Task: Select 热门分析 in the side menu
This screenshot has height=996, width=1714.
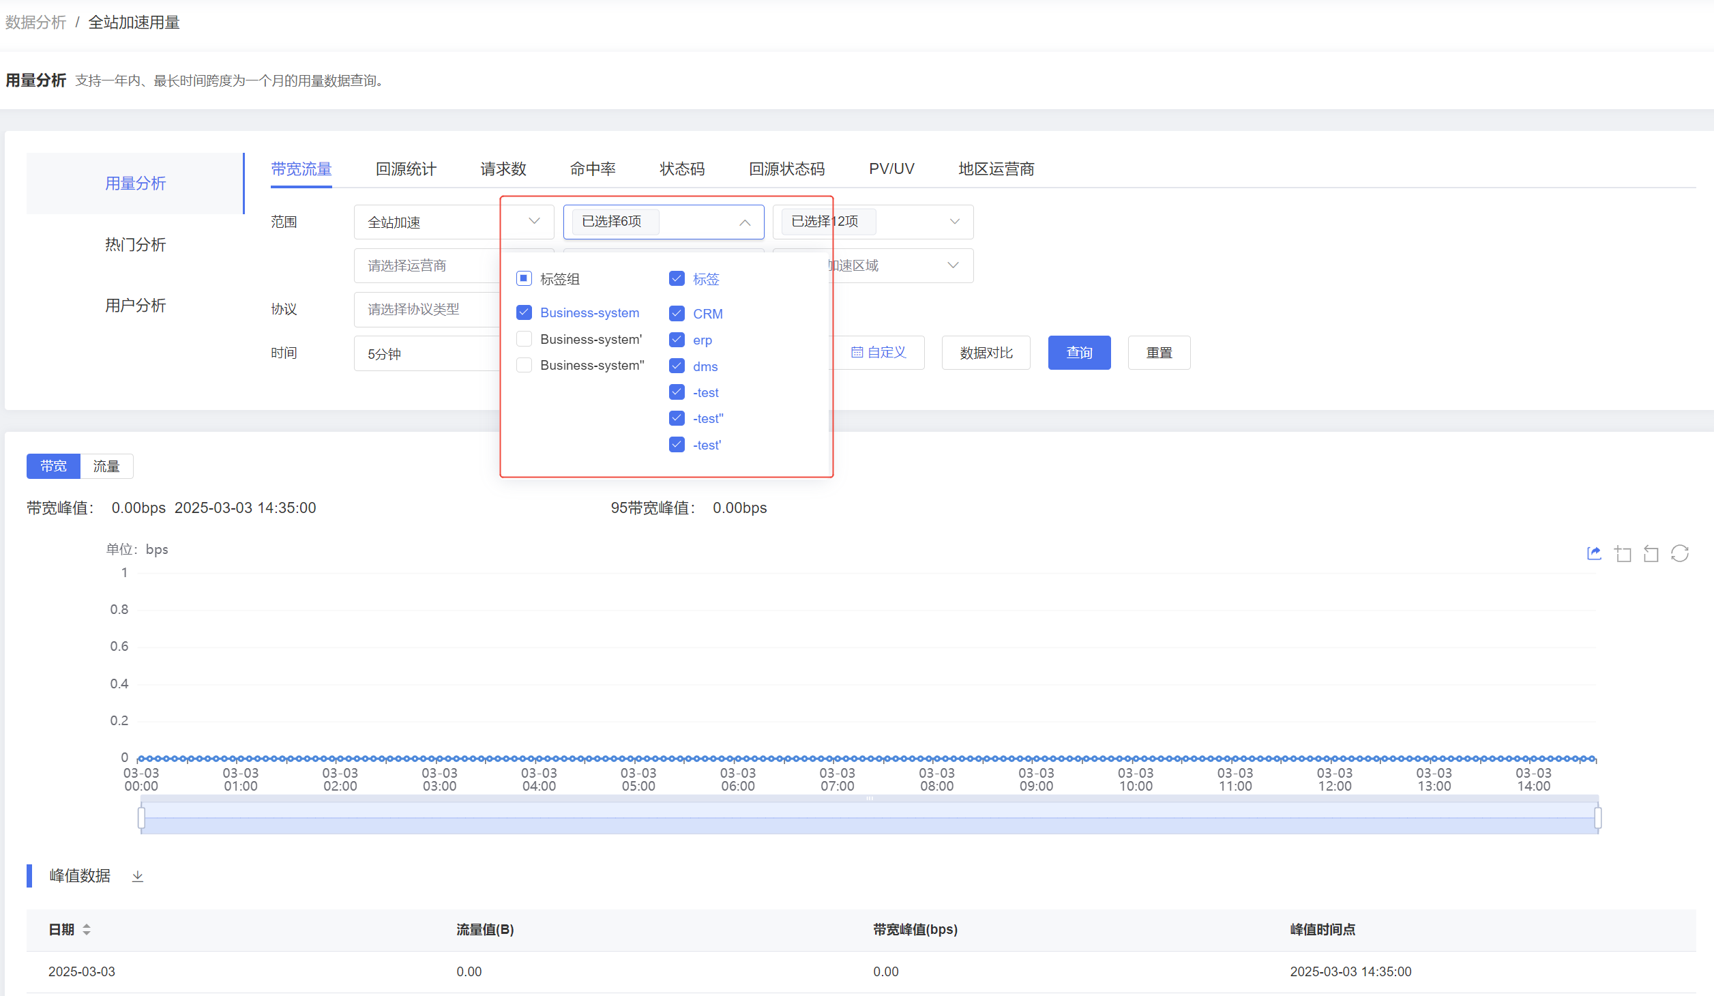Action: point(135,244)
